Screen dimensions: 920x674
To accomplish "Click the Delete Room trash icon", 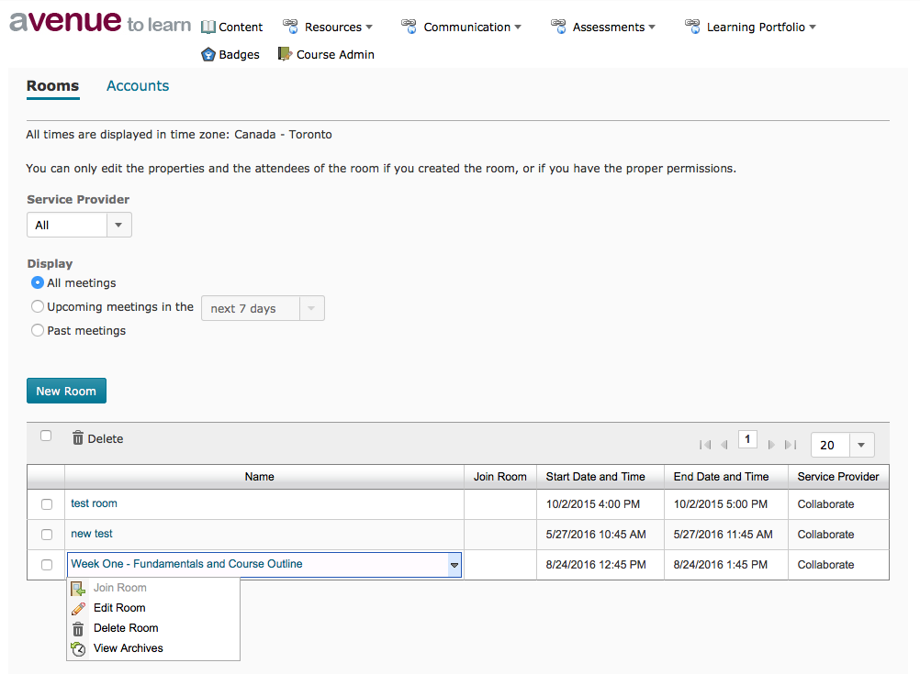I will pyautogui.click(x=79, y=628).
